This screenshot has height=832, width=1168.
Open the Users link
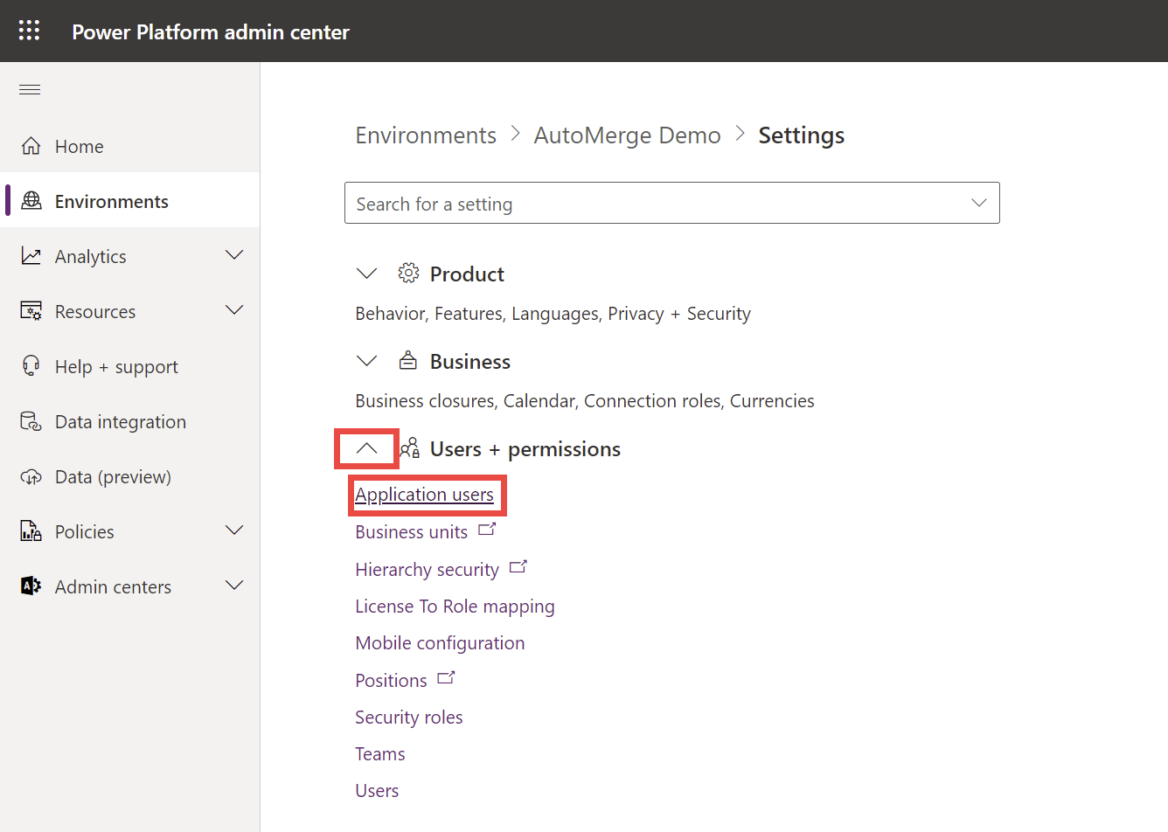click(x=377, y=791)
